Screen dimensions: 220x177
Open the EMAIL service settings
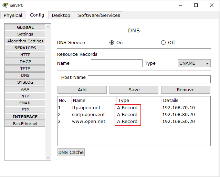(x=25, y=103)
